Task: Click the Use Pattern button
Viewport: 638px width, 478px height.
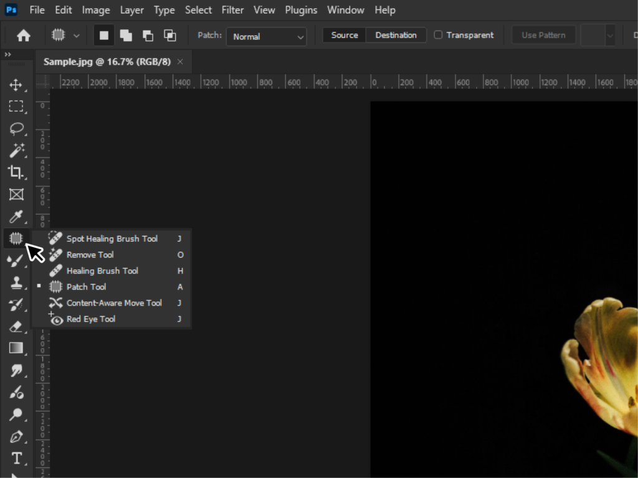Action: point(543,35)
